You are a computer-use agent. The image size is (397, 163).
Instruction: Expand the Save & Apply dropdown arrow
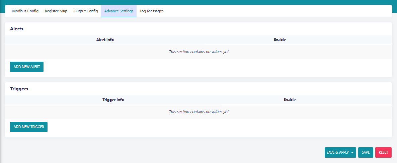352,153
